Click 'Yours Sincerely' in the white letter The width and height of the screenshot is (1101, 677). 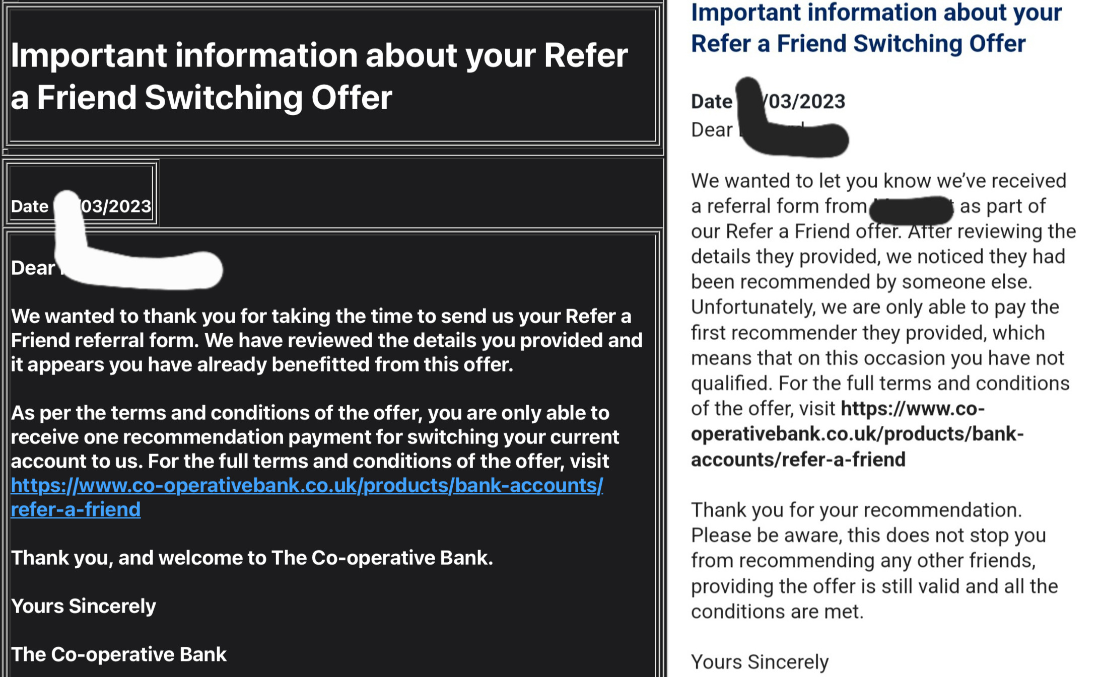click(x=760, y=662)
